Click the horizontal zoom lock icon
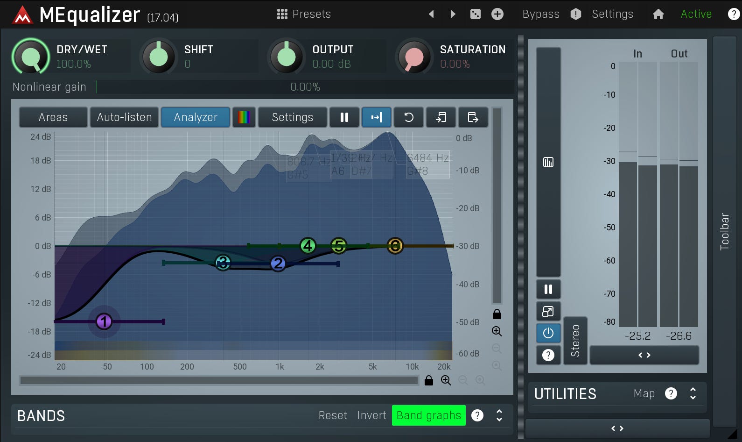 pos(429,380)
